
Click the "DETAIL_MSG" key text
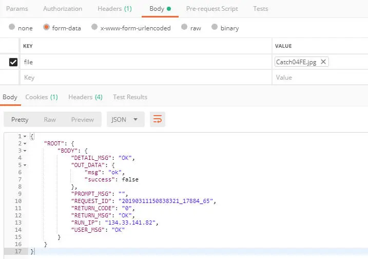91,158
